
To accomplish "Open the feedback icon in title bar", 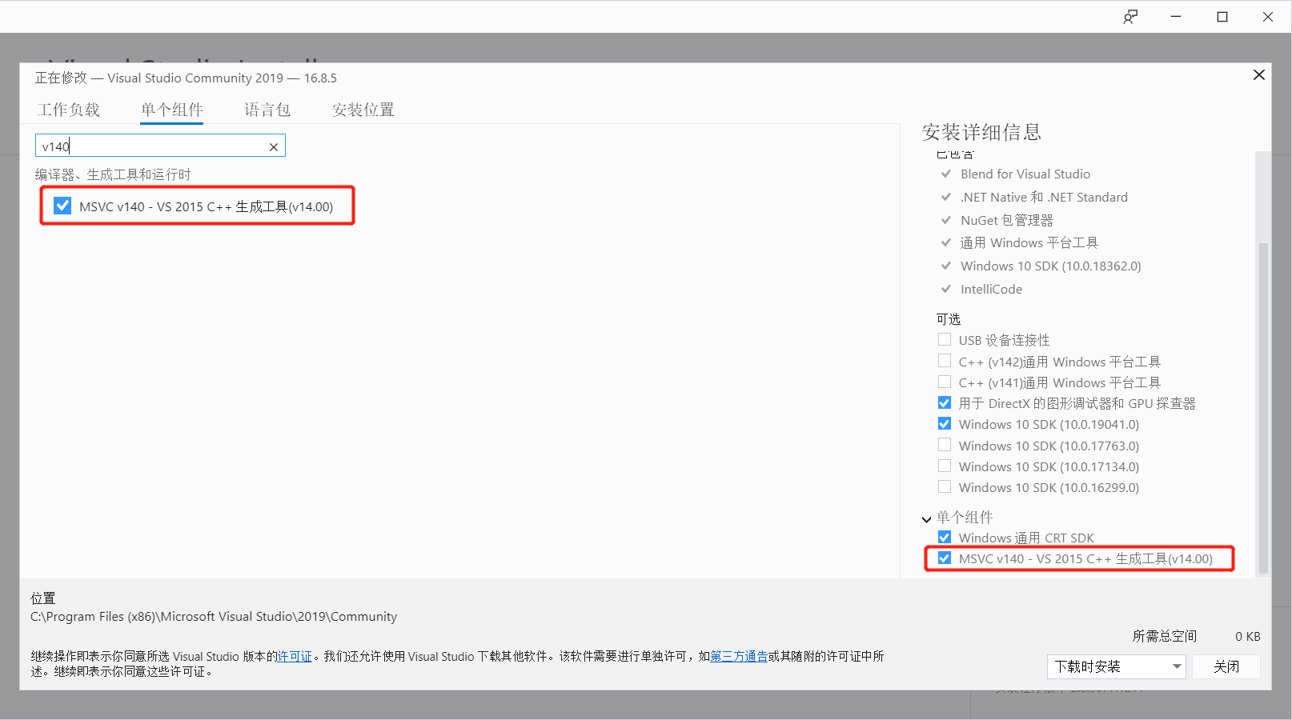I will tap(1130, 17).
